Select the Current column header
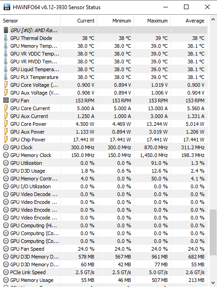The image size is (217, 287). point(79,21)
